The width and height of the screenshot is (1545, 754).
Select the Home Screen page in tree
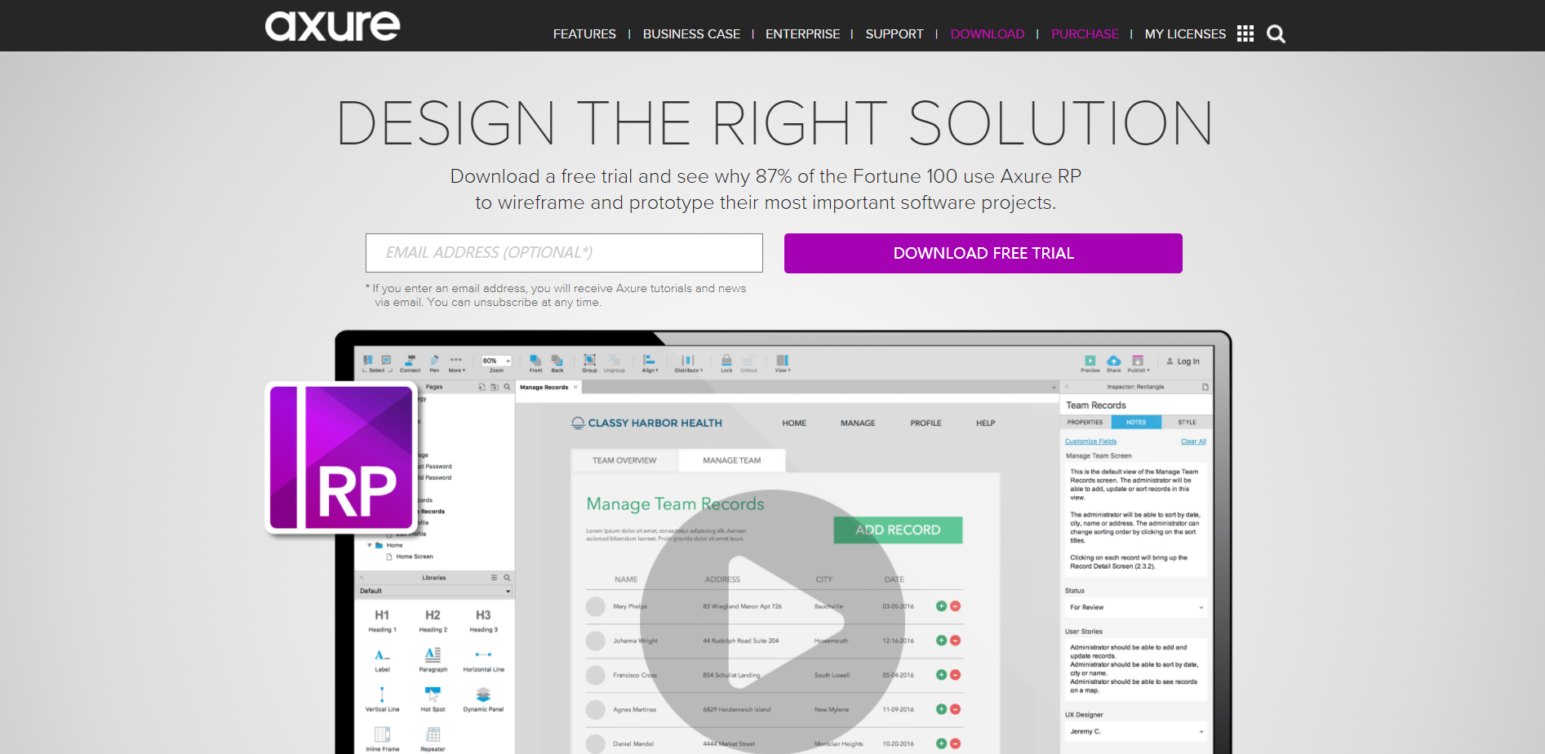pos(410,557)
